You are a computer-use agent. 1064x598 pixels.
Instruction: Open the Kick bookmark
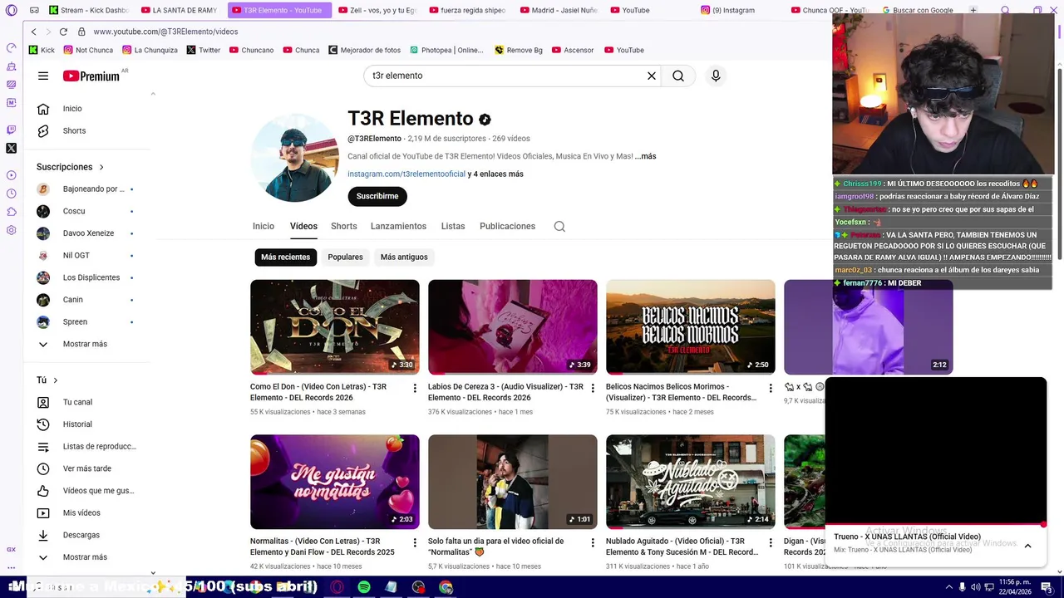tap(42, 50)
